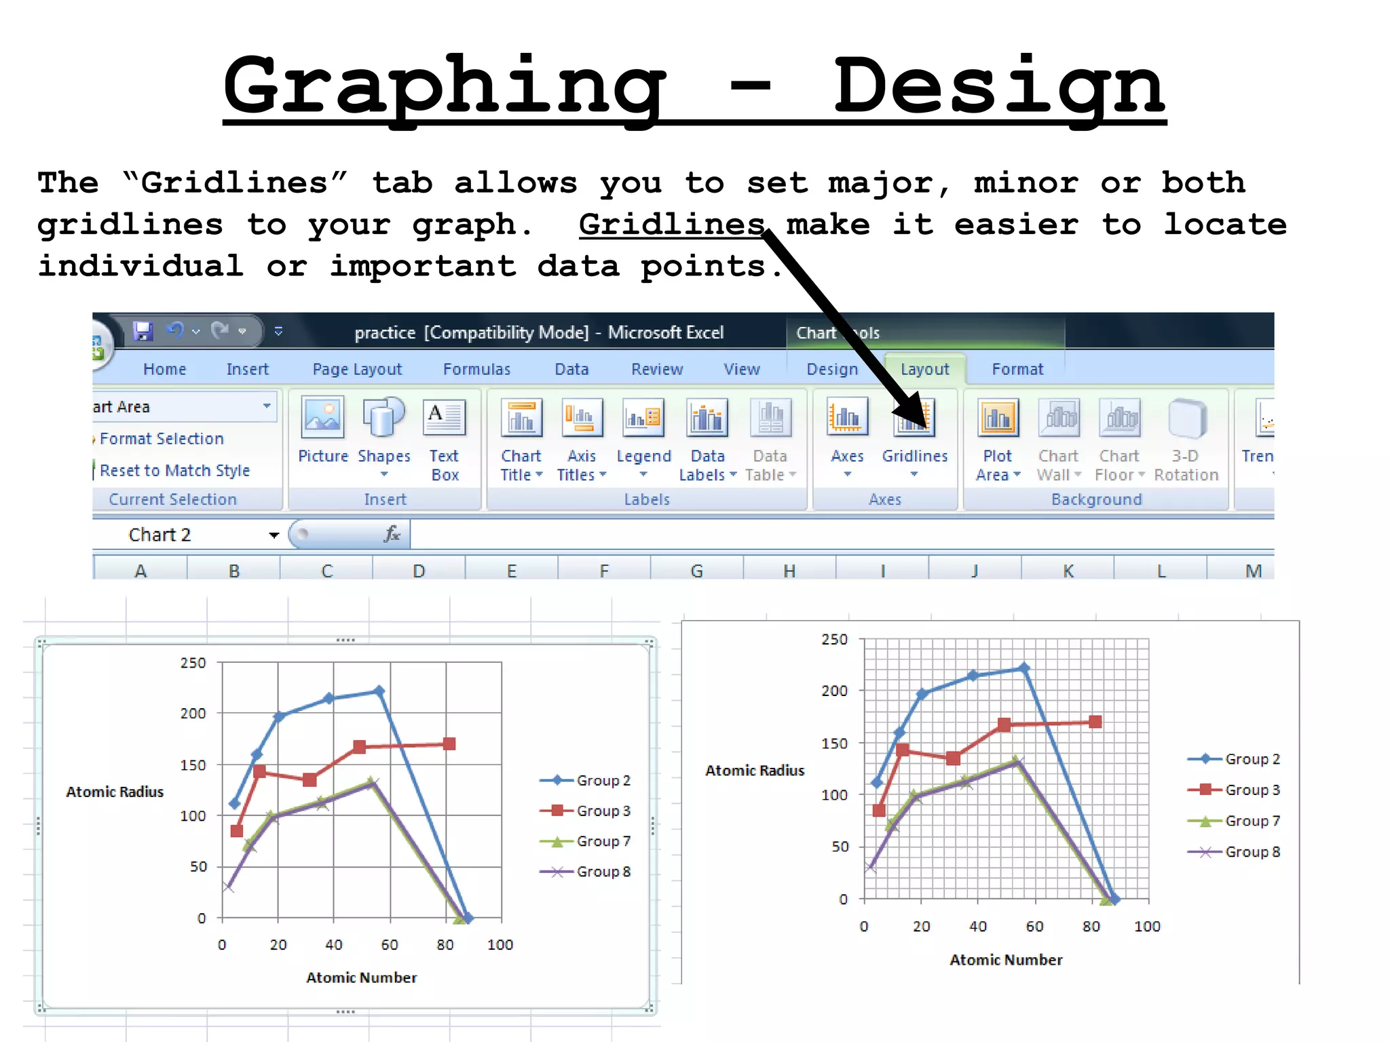Open the Chart Title options
This screenshot has width=1390, height=1042.
coord(521,440)
